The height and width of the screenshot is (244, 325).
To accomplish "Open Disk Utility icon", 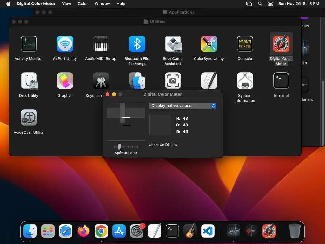I will [x=29, y=81].
